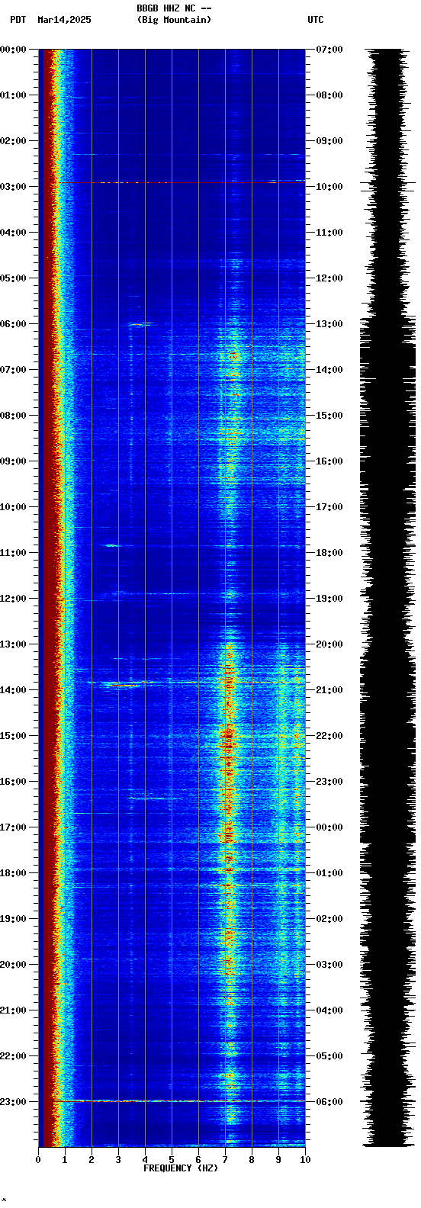This screenshot has height=1208, width=421.
Task: Click the frequency axis tick '10'
Action: [305, 1160]
